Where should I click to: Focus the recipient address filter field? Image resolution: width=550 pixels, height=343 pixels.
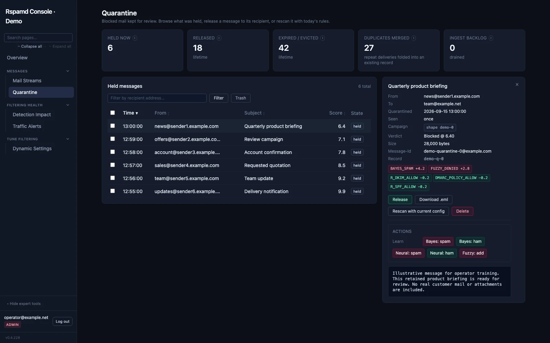tap(157, 98)
